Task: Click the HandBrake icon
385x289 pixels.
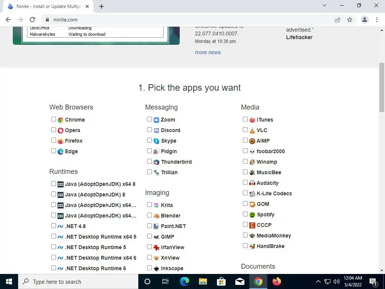Action: click(x=252, y=246)
